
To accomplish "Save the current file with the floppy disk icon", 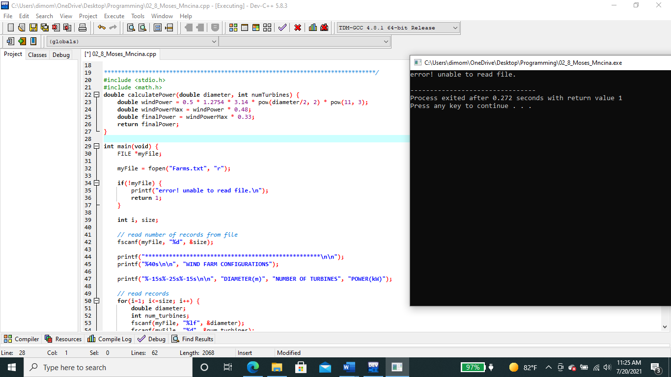I will tap(32, 27).
